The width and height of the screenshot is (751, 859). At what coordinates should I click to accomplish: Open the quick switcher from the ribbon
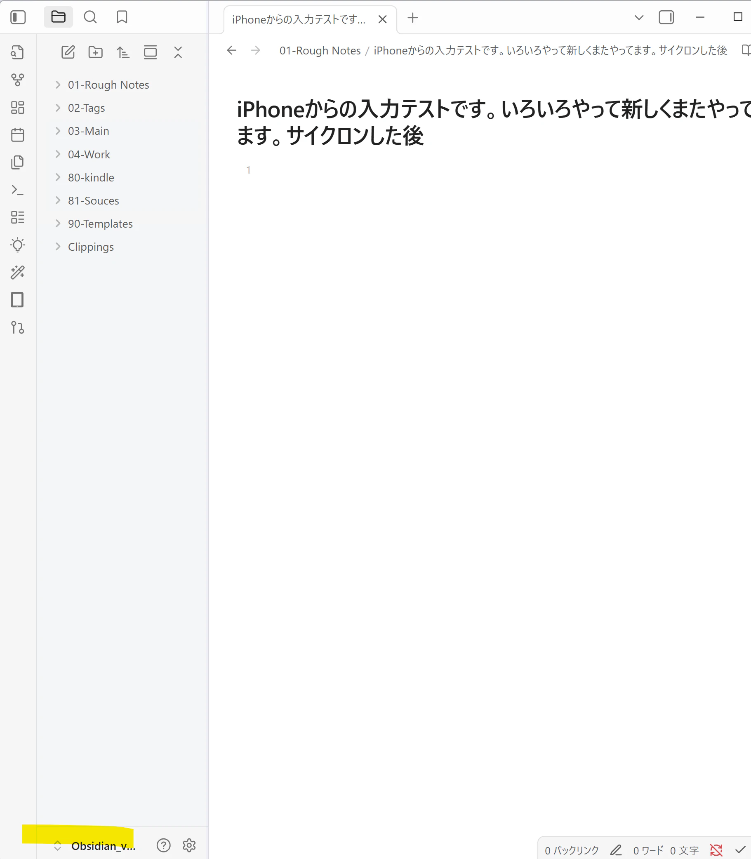(17, 52)
